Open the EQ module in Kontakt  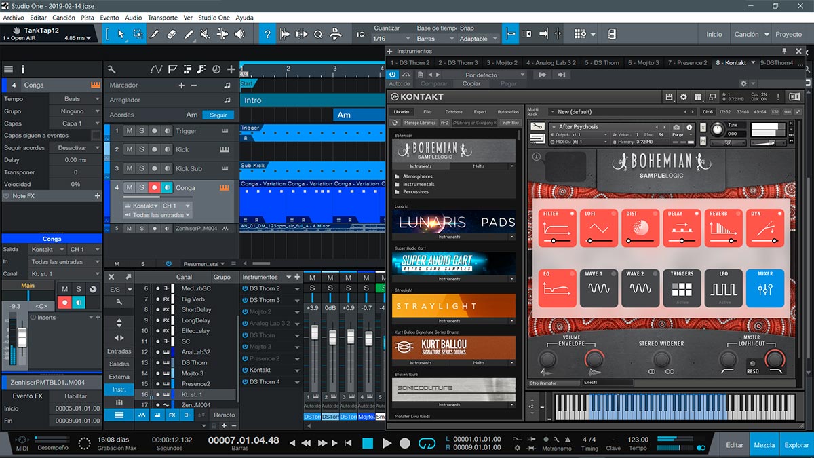pyautogui.click(x=558, y=288)
